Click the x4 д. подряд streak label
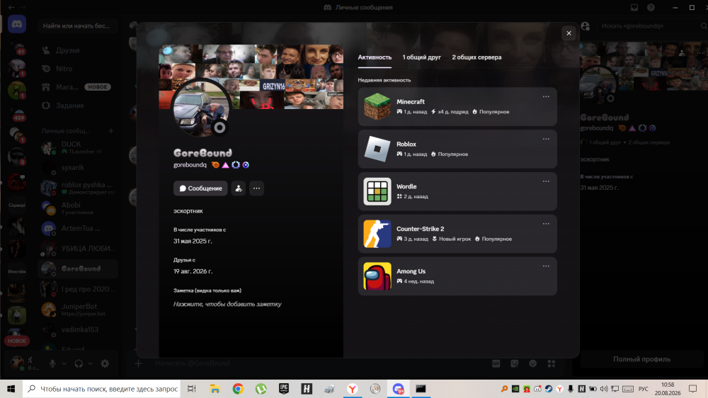Image resolution: width=708 pixels, height=398 pixels. [450, 112]
